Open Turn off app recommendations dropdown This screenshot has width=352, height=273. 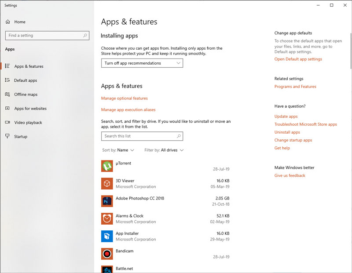142,63
